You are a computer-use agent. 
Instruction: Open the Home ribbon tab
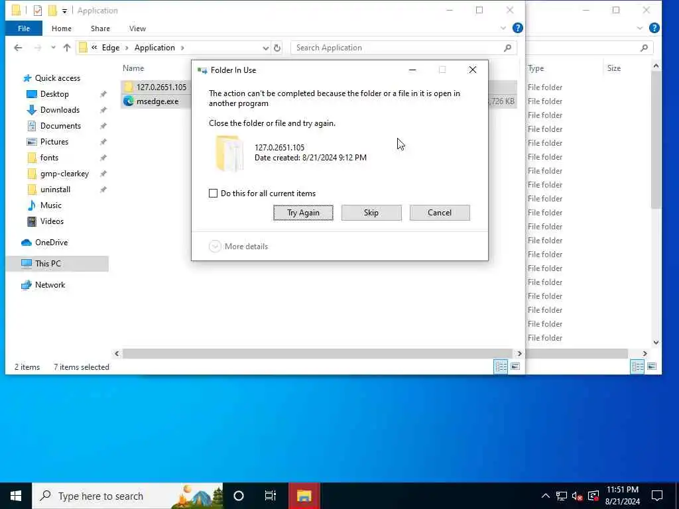[x=62, y=28]
